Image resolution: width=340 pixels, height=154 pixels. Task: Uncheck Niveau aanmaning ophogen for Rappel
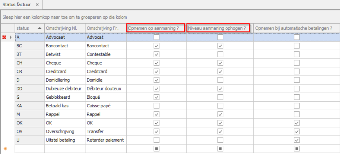tap(220, 114)
